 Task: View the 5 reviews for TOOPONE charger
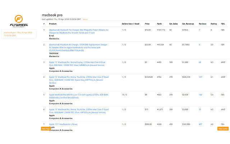coord(199,44)
